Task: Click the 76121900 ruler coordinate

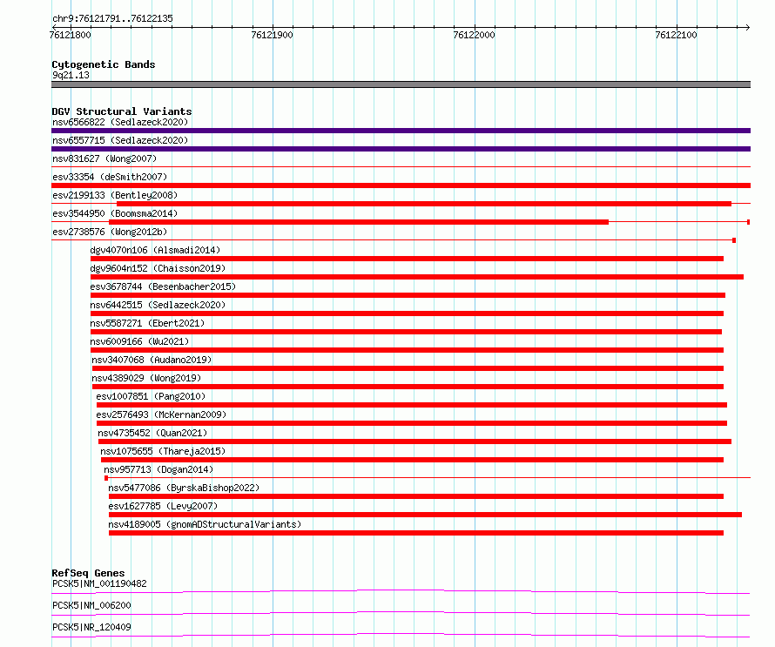Action: pyautogui.click(x=272, y=35)
